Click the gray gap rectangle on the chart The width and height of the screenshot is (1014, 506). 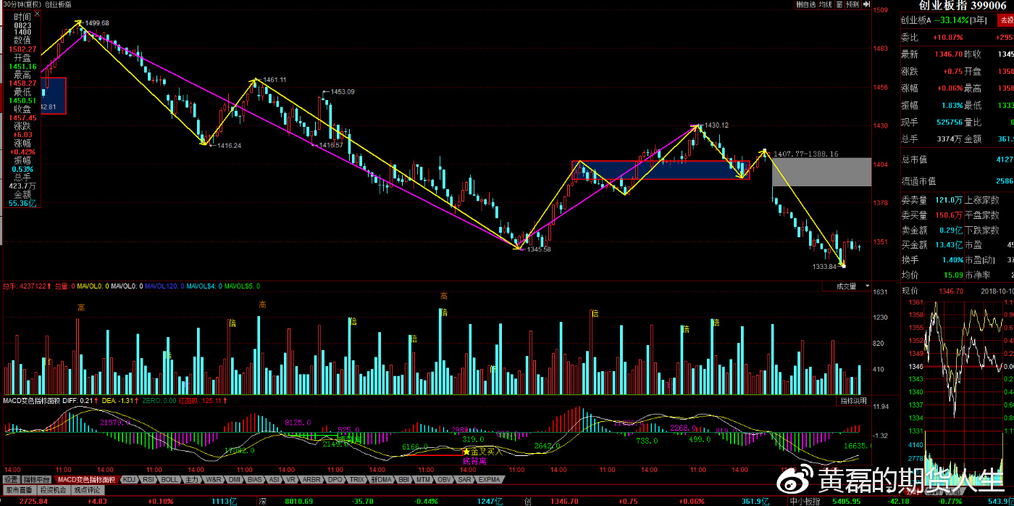[x=821, y=172]
